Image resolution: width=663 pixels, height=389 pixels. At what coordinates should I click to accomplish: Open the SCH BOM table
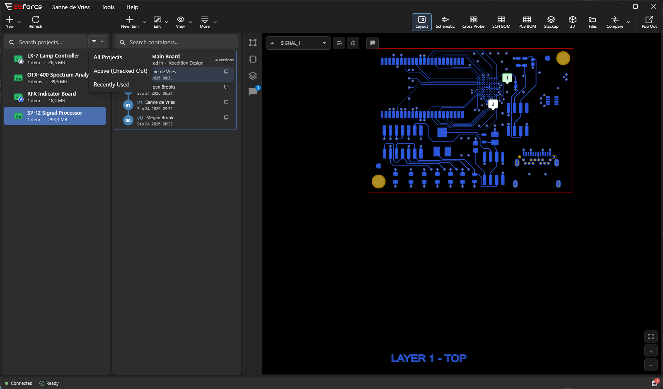pos(501,22)
